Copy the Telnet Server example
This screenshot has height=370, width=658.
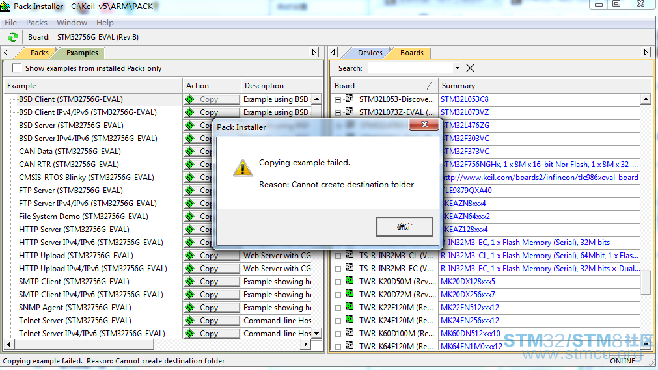(x=212, y=321)
